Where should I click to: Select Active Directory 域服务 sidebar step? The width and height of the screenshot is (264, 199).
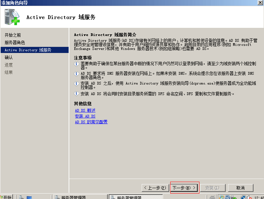[28, 50]
